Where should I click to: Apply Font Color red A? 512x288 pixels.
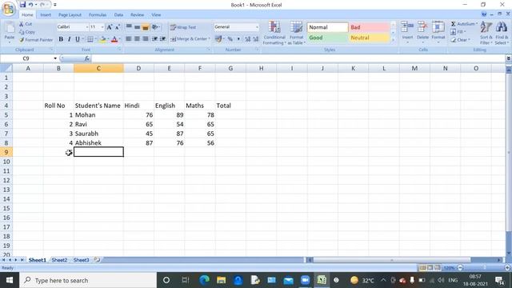114,39
